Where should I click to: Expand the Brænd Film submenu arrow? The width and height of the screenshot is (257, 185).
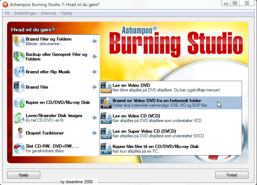click(94, 87)
